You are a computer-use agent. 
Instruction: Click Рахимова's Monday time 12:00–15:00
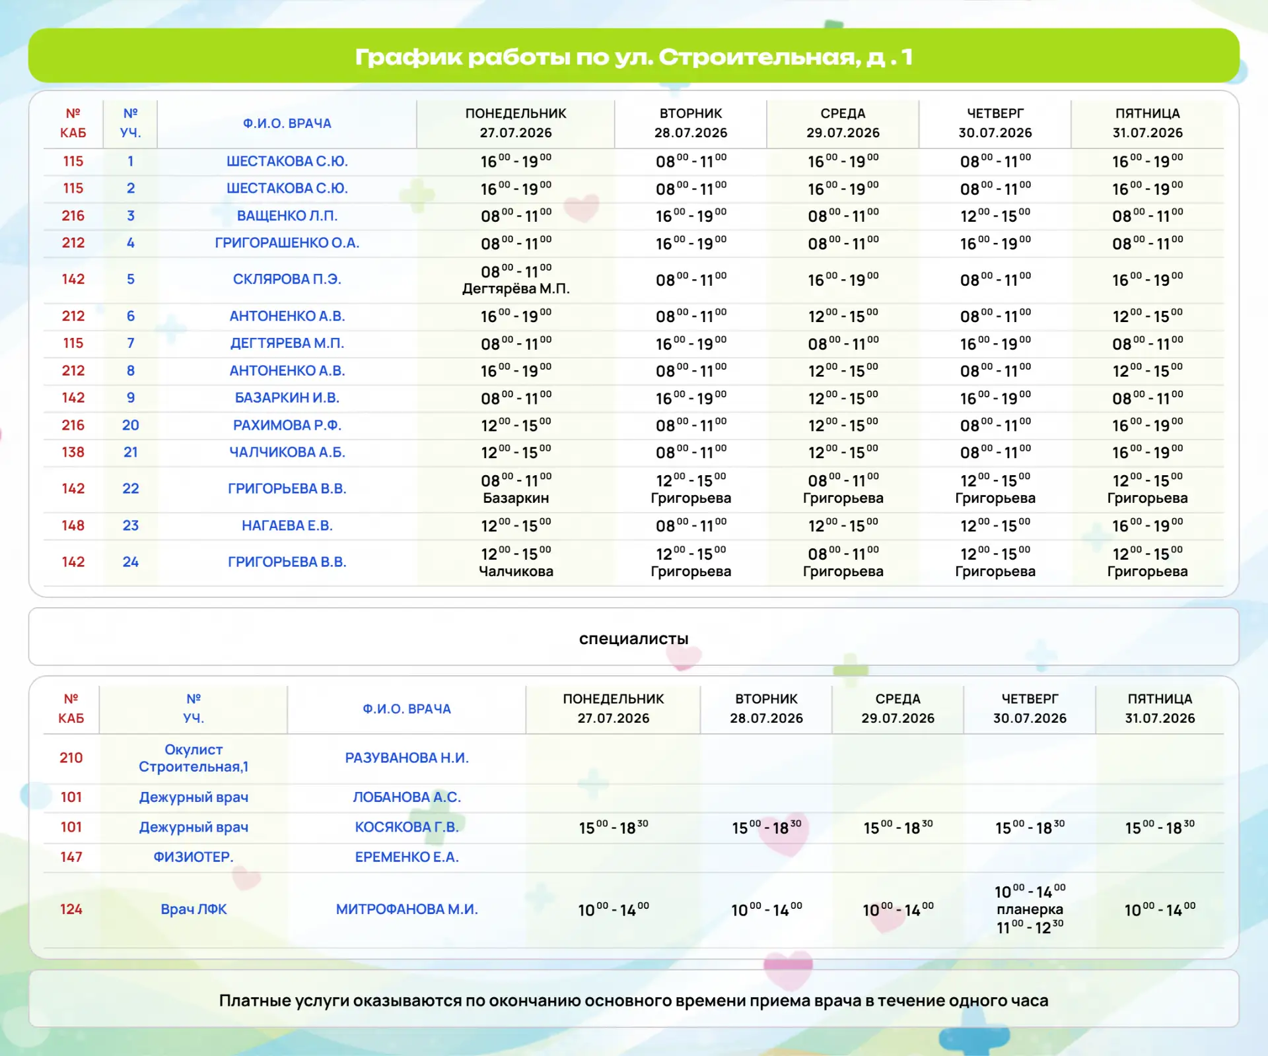coord(516,425)
